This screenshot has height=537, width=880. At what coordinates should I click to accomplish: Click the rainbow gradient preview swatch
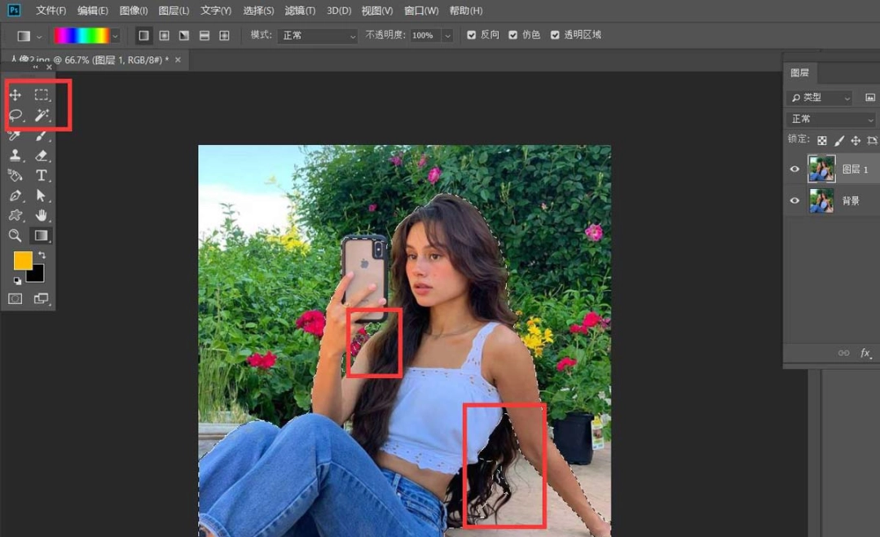coord(81,35)
